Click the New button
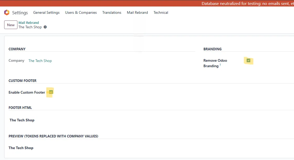The width and height of the screenshot is (294, 160). [x=11, y=25]
